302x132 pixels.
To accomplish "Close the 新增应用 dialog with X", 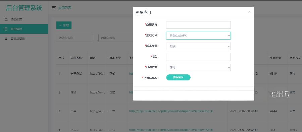I will pos(249,12).
